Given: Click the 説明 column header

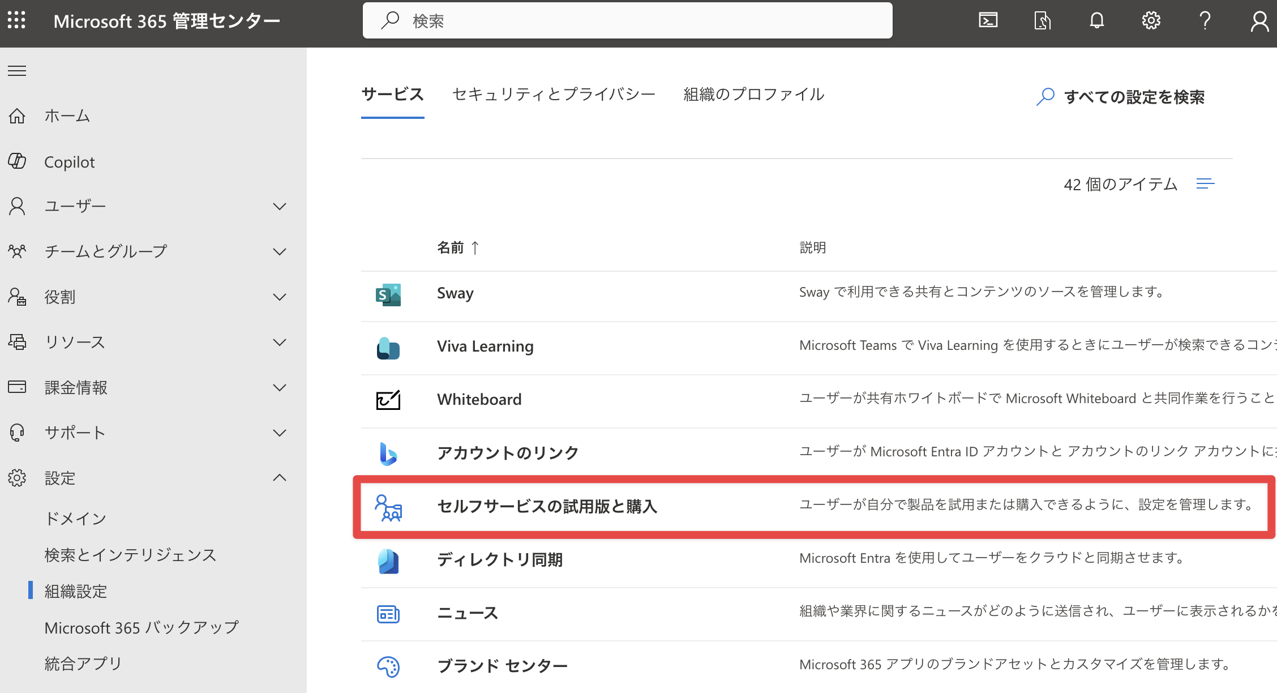Looking at the screenshot, I should (812, 247).
